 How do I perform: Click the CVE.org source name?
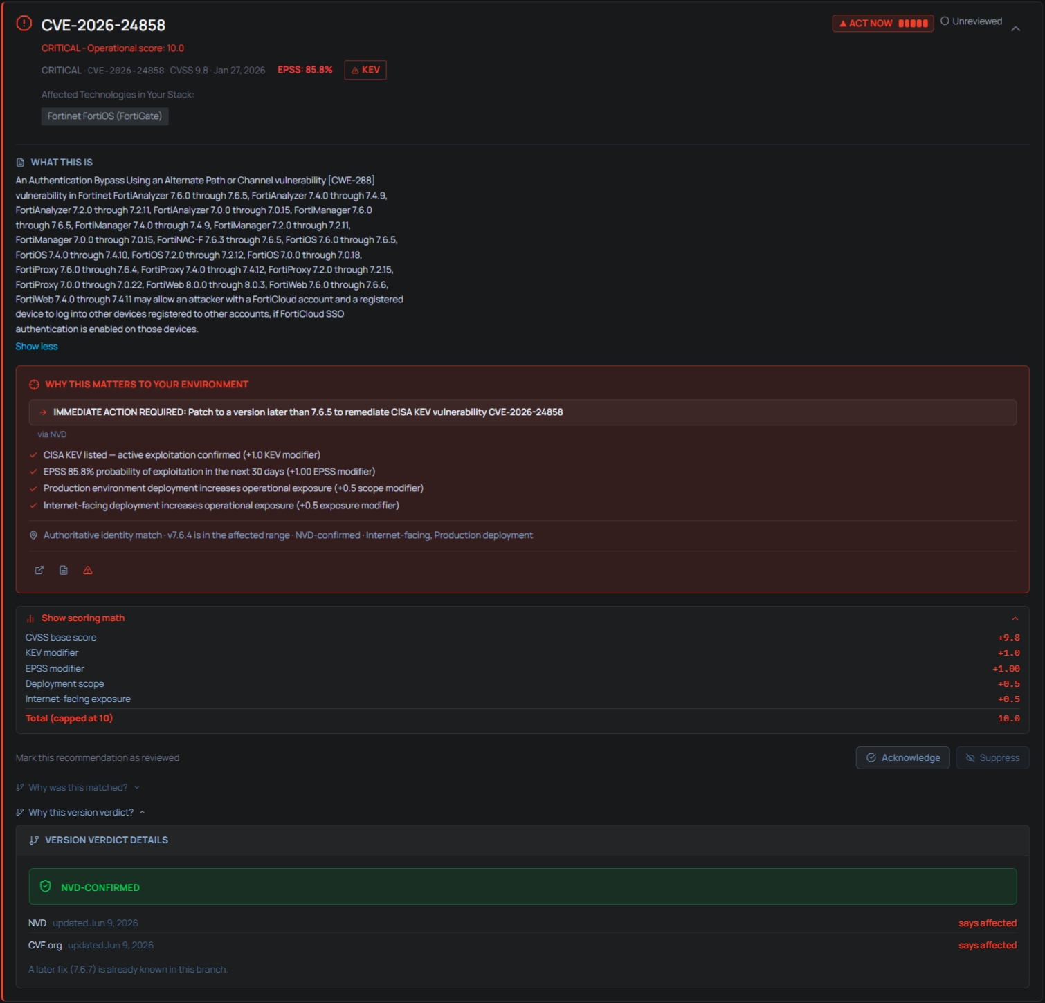tap(45, 946)
